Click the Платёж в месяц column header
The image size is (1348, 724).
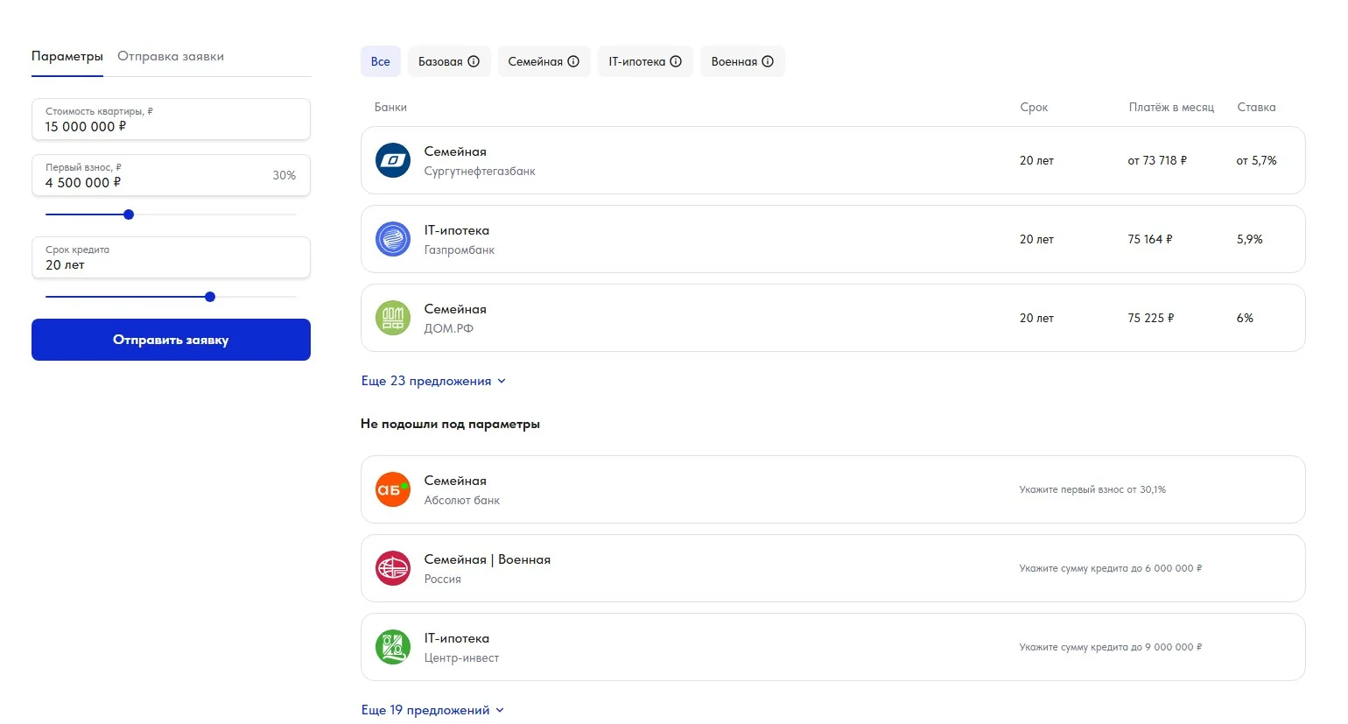[x=1171, y=107]
